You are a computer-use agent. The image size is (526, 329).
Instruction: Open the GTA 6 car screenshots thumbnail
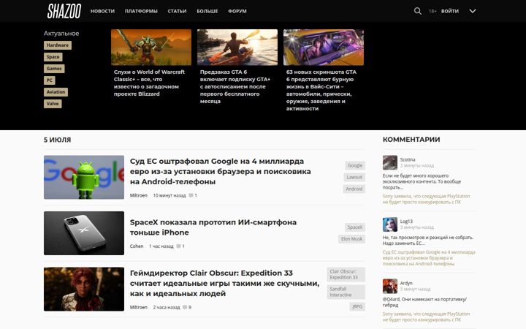point(324,48)
